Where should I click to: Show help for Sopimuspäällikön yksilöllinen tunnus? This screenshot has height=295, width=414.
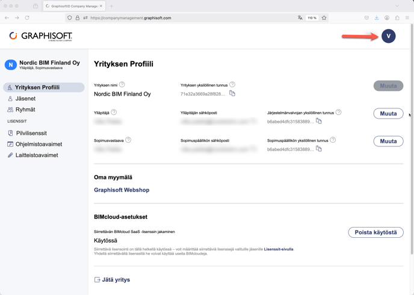(333, 140)
